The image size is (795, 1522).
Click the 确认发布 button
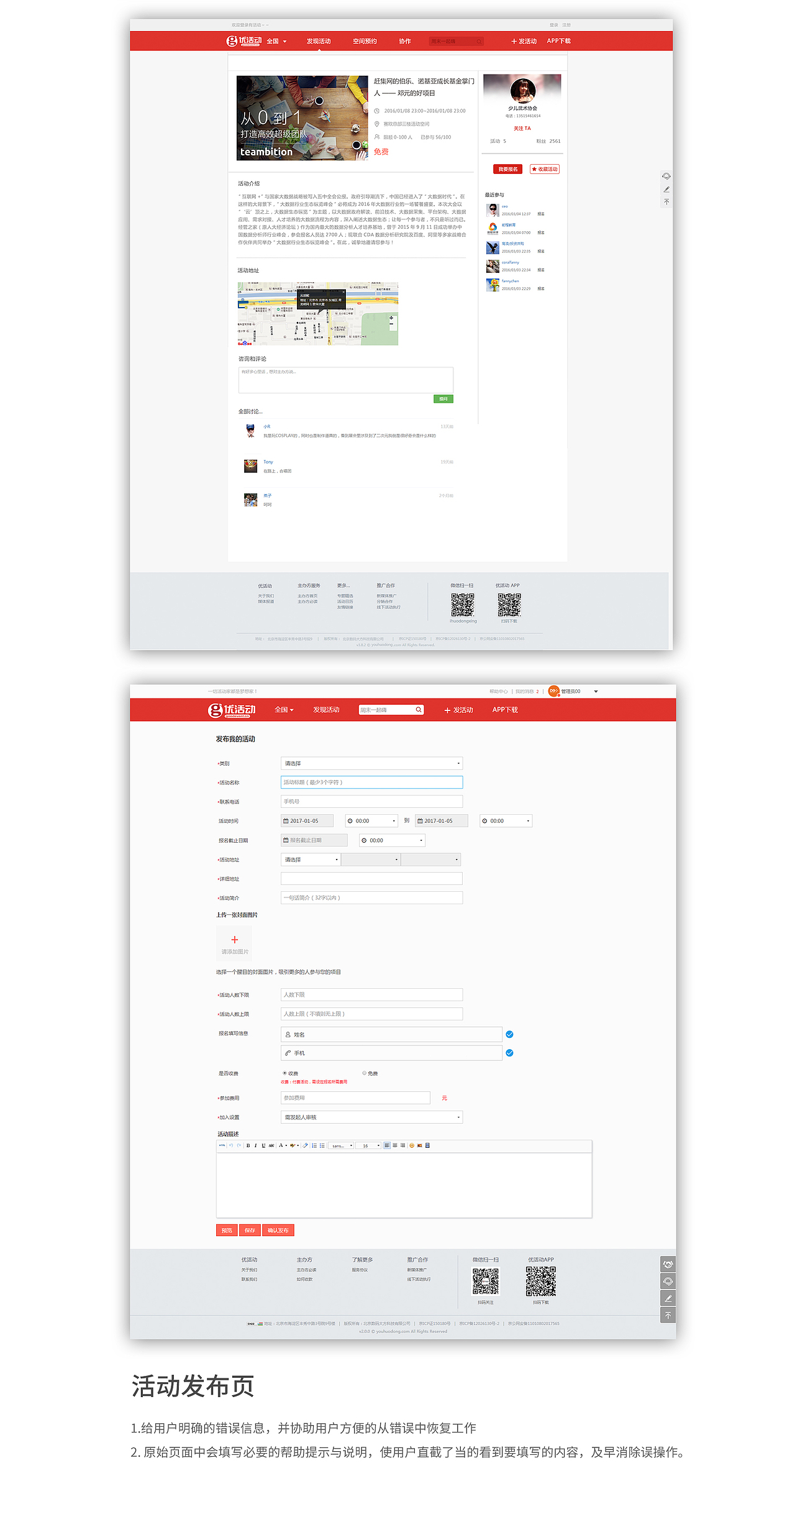tap(278, 1231)
